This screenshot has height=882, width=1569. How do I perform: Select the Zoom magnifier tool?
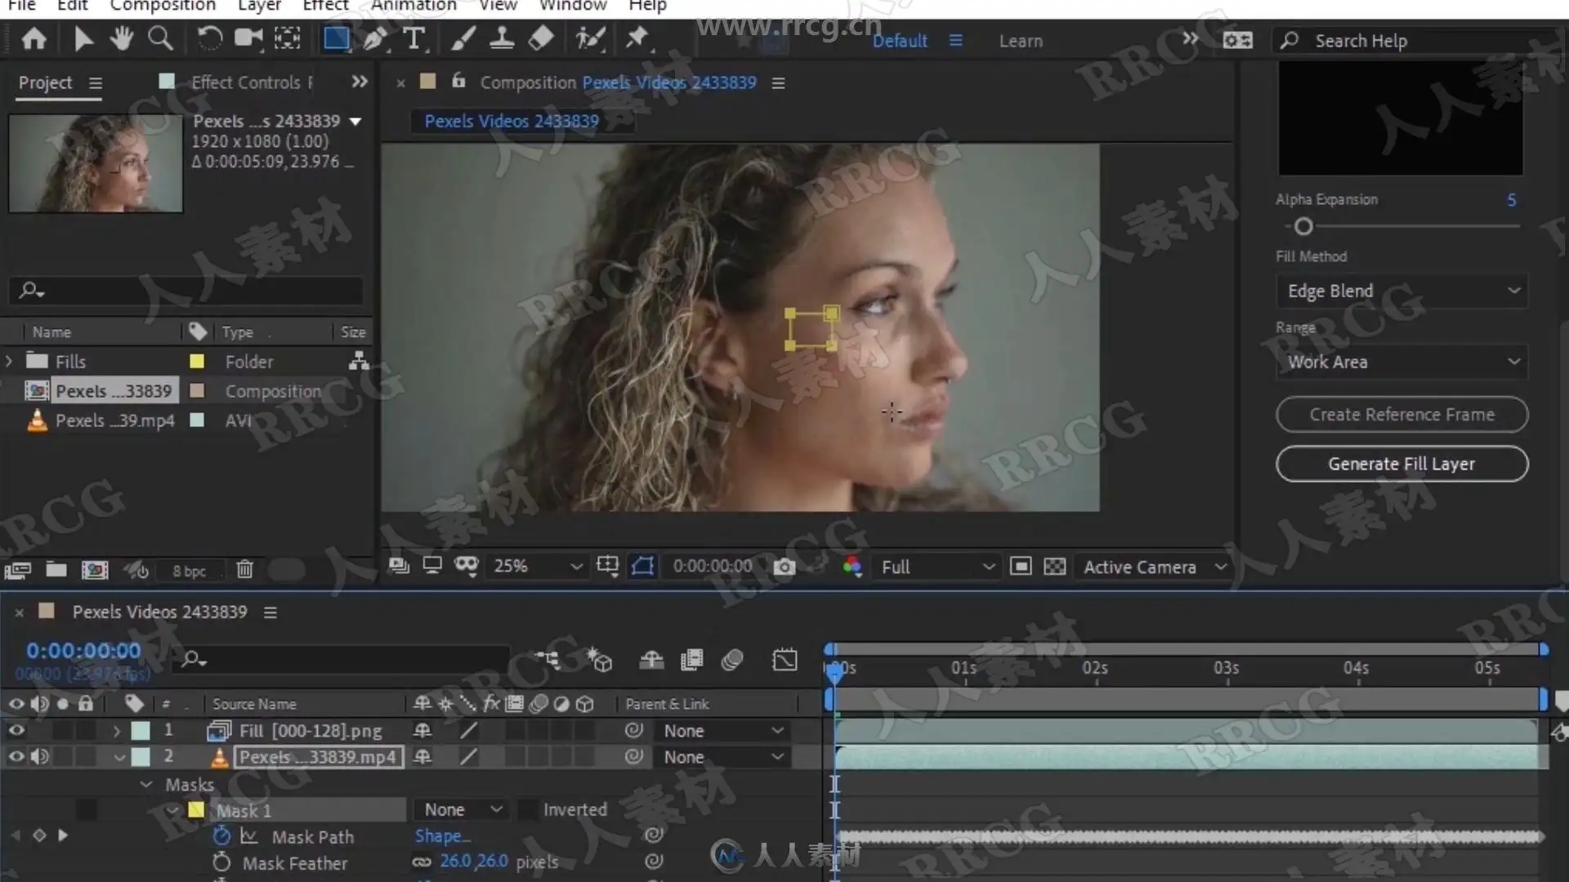click(160, 38)
